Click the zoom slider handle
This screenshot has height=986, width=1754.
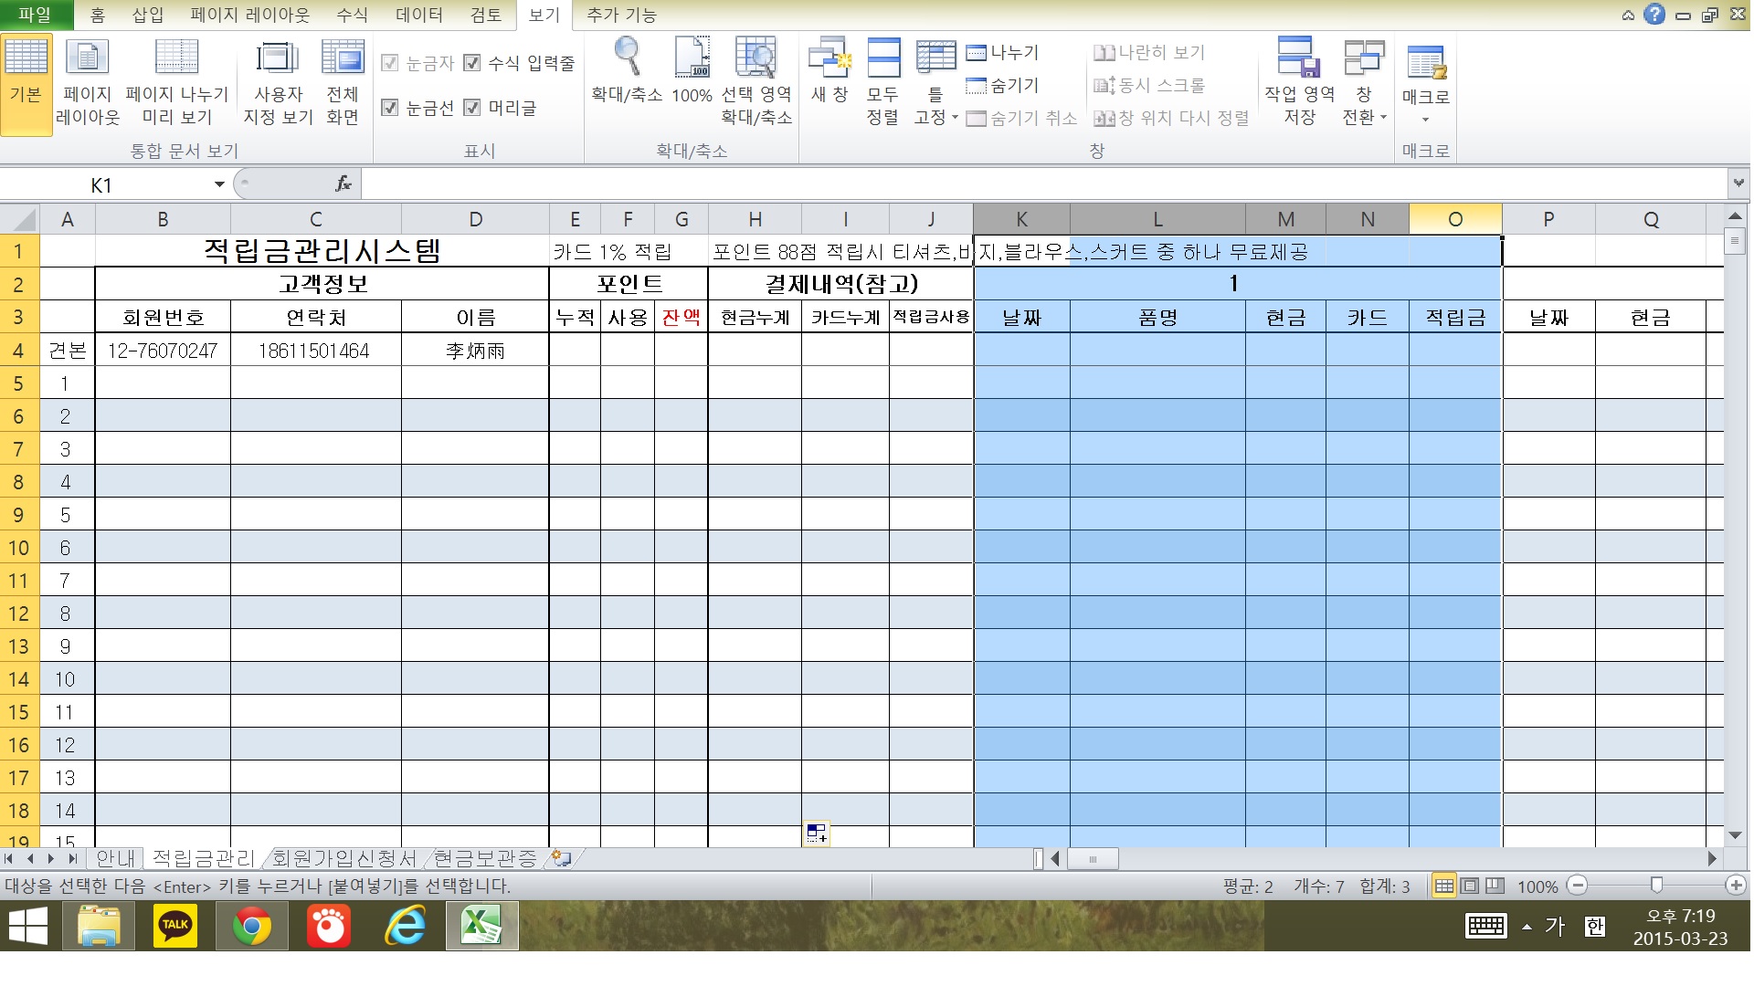pos(1656,886)
